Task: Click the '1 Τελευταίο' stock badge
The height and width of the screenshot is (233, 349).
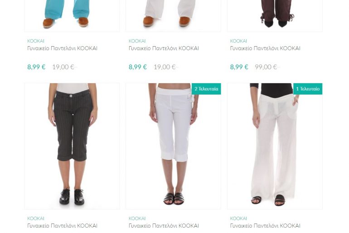Action: [x=308, y=89]
